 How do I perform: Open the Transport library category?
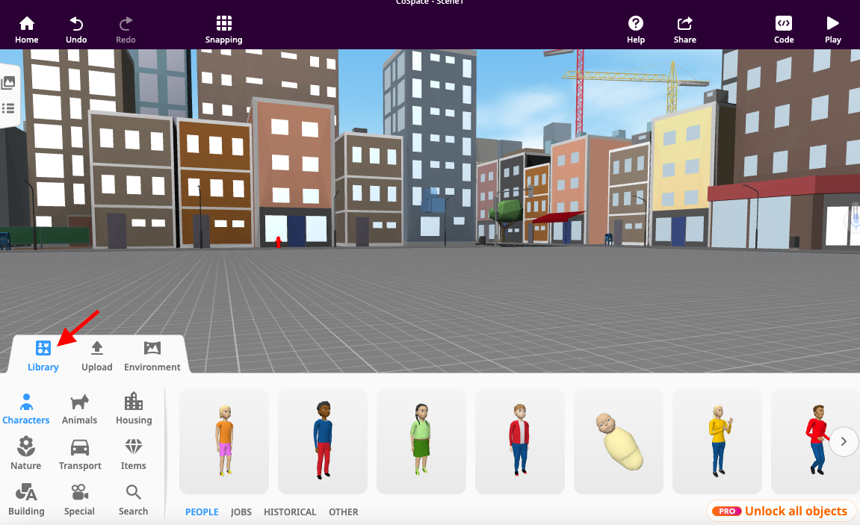click(x=79, y=453)
